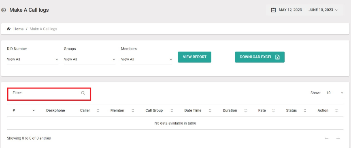Click the calendar icon in date range
The width and height of the screenshot is (351, 148).
[x=273, y=10]
